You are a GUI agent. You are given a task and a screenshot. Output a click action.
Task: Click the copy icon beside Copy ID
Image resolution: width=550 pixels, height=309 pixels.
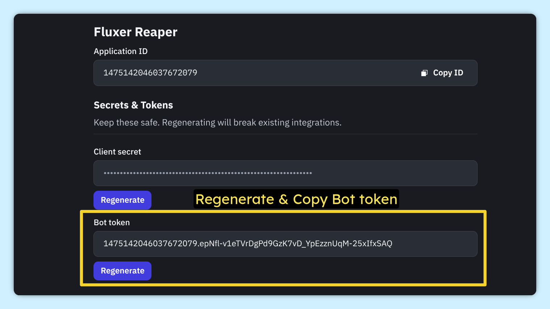point(424,73)
